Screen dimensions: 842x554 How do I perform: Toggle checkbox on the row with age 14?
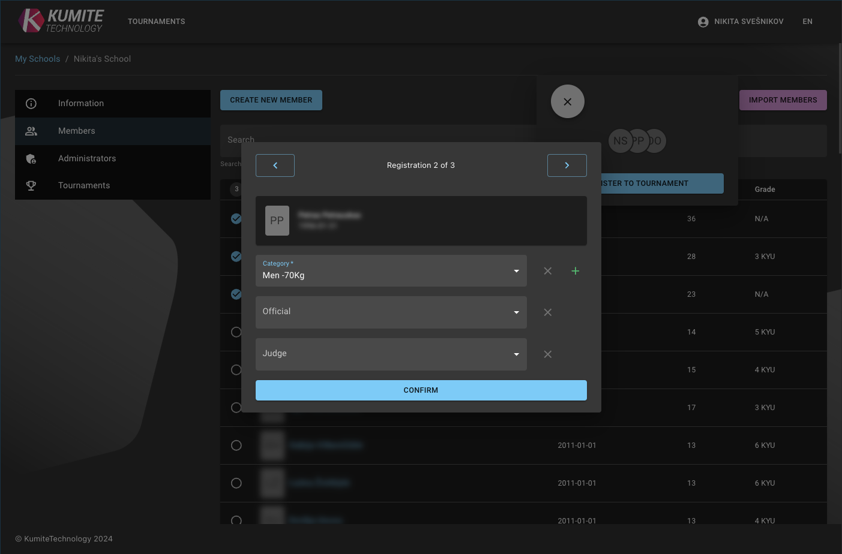(x=236, y=332)
